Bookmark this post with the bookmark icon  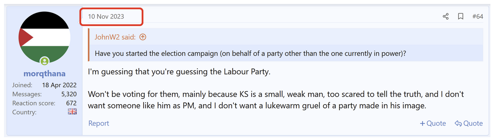461,16
